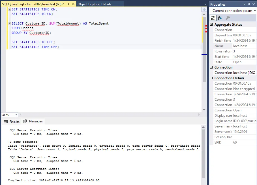257x185 pixels.
Task: Open the 98 % zoom dropdown
Action: tap(16, 115)
